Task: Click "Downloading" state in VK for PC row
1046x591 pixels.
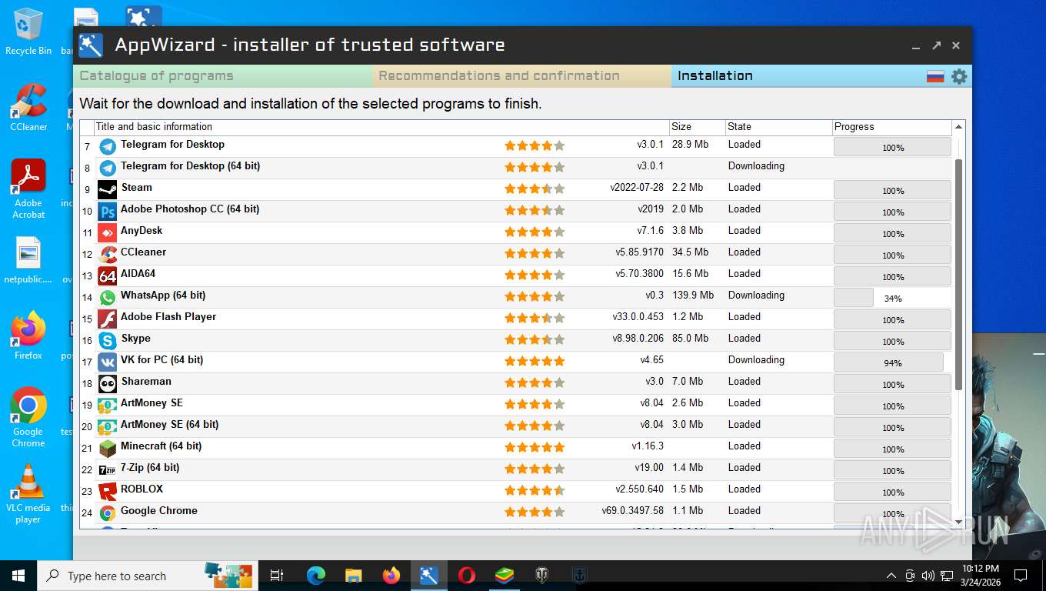Action: (756, 360)
